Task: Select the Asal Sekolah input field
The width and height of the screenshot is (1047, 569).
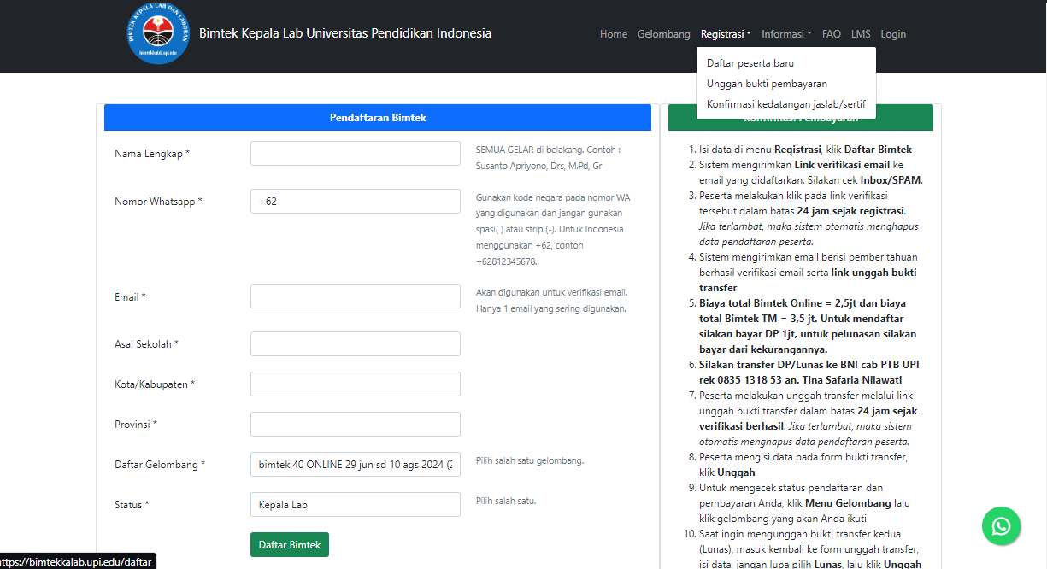Action: tap(355, 343)
